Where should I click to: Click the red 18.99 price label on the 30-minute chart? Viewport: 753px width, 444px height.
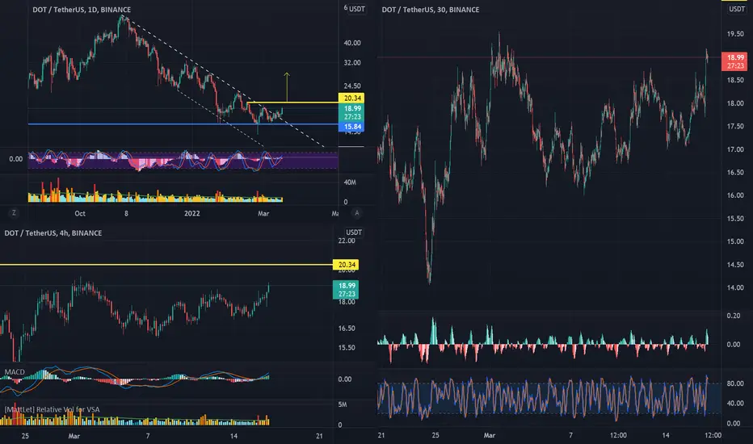coord(734,61)
